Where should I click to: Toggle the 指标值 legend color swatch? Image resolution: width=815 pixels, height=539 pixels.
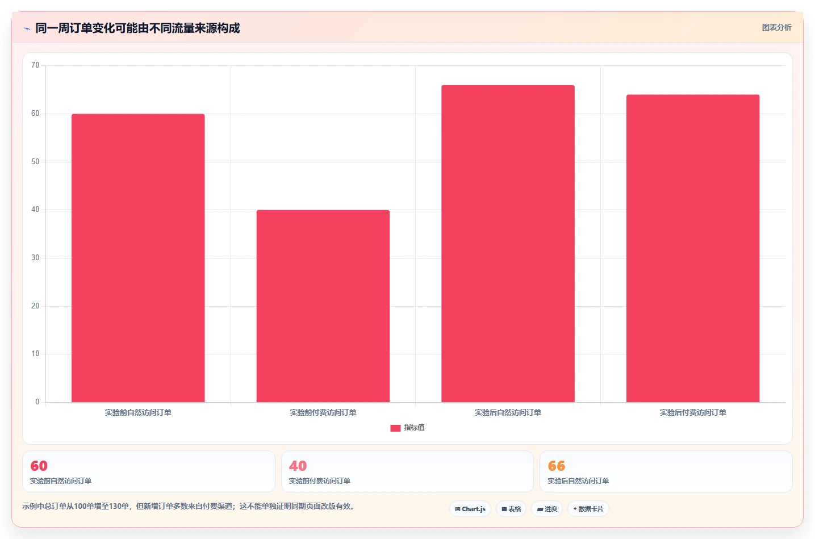point(395,428)
